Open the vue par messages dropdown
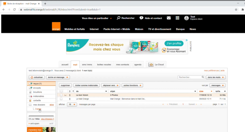The width and height of the screenshot is (245, 132). pyautogui.click(x=217, y=85)
